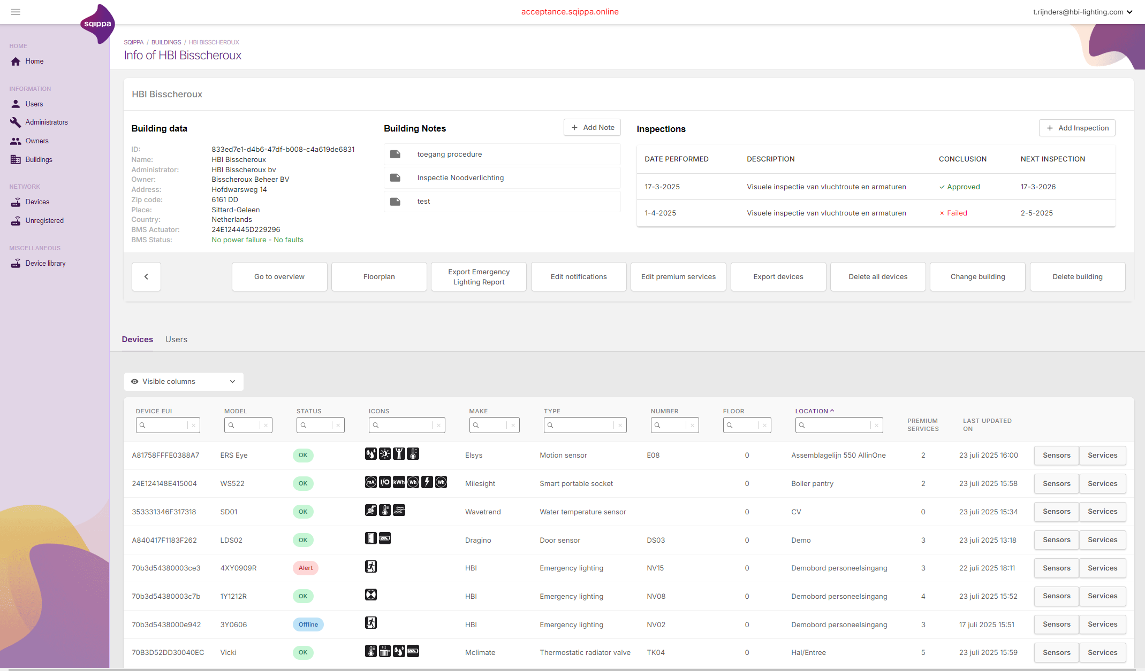The width and height of the screenshot is (1145, 671).
Task: Expand the Visible columns dropdown
Action: tap(184, 381)
